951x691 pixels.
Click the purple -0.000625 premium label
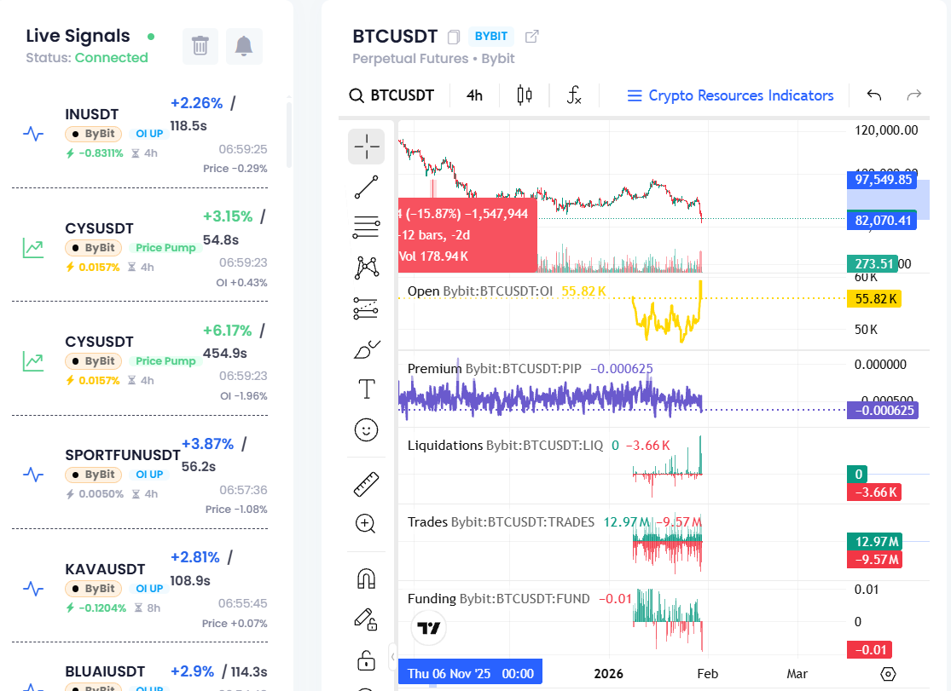(884, 411)
